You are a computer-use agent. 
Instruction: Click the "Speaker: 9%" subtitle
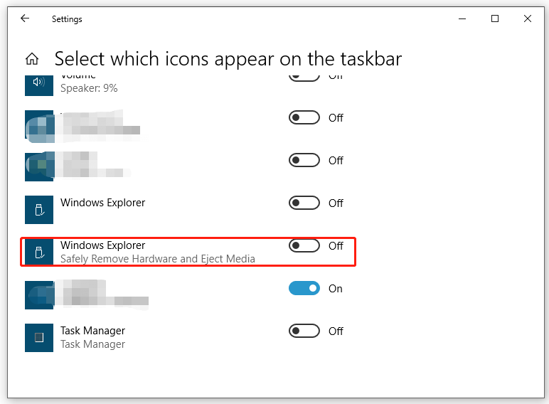(89, 88)
